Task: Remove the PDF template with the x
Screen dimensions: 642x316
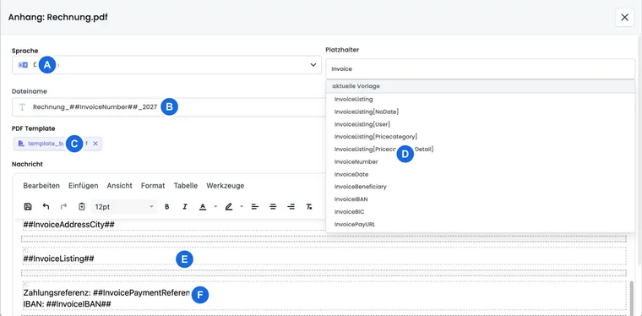Action: coord(95,144)
